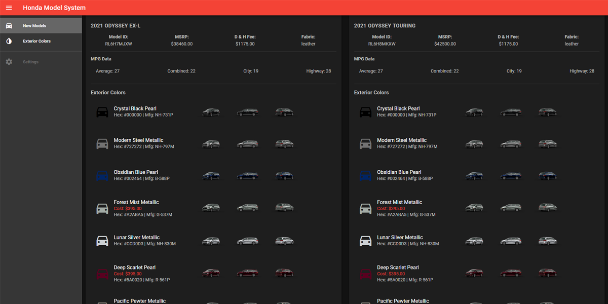
Task: Open second Crystal Black Pearl thumbnail in EX-L
Action: [248, 112]
